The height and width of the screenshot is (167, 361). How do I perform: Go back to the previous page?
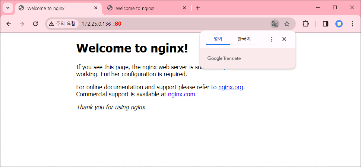[9, 24]
